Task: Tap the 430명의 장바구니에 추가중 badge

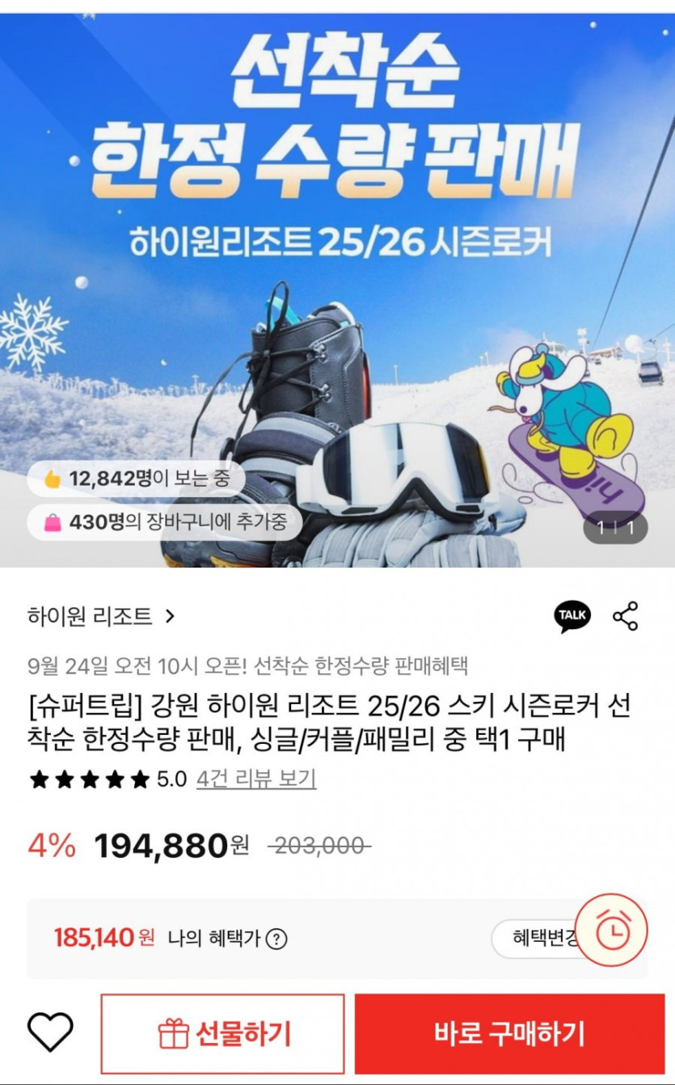Action: 165,522
